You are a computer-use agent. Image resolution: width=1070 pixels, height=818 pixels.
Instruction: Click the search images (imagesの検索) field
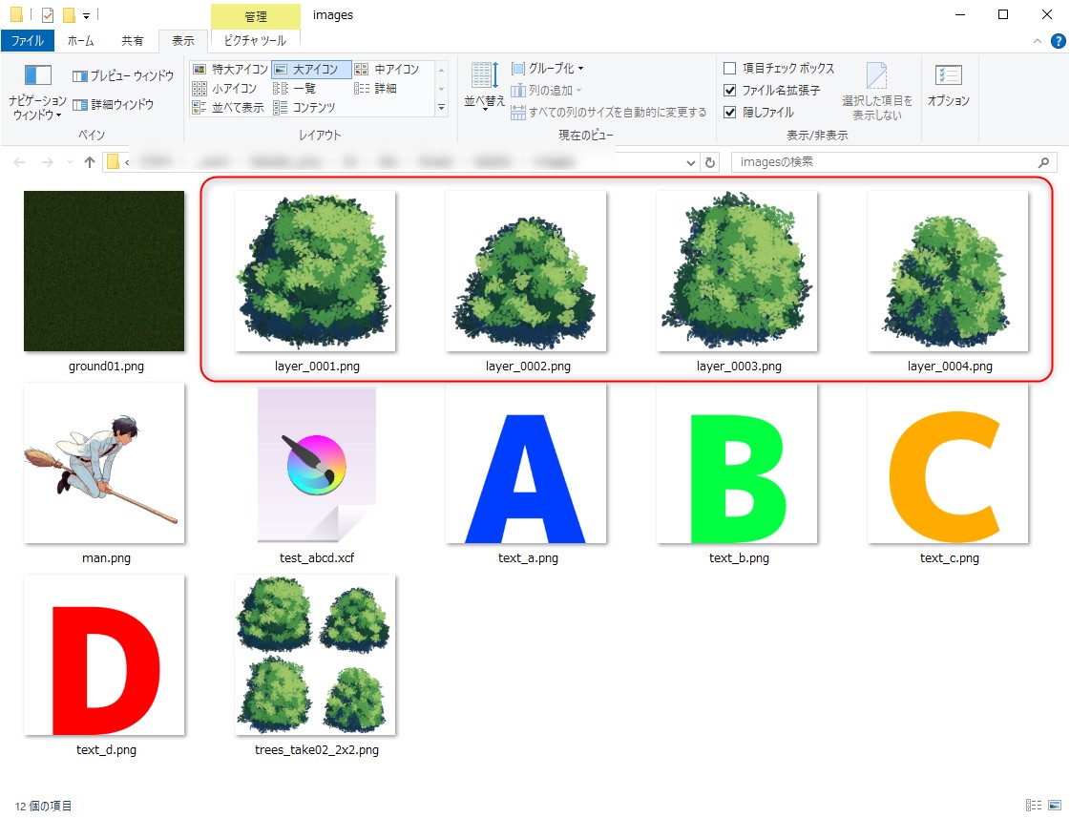tap(883, 162)
